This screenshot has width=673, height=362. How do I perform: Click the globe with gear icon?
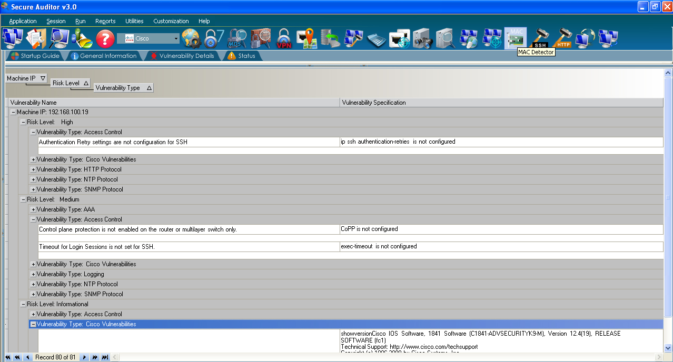[x=191, y=38]
